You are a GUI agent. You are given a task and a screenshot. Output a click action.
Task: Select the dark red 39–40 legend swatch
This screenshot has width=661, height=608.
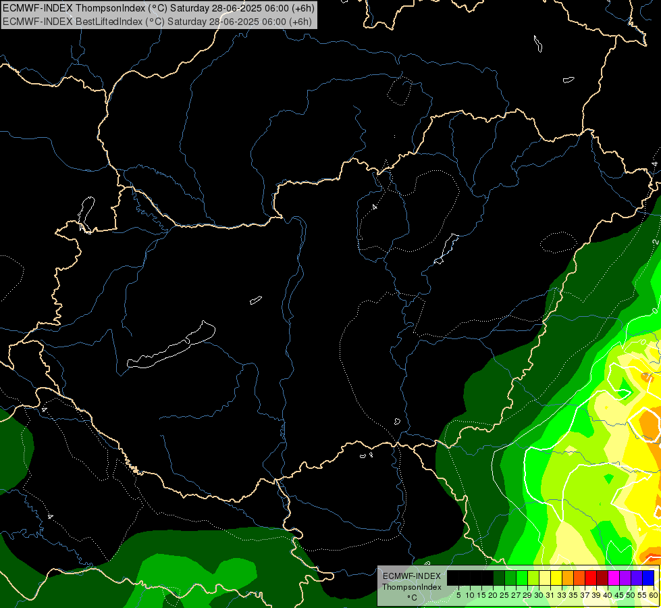602,578
